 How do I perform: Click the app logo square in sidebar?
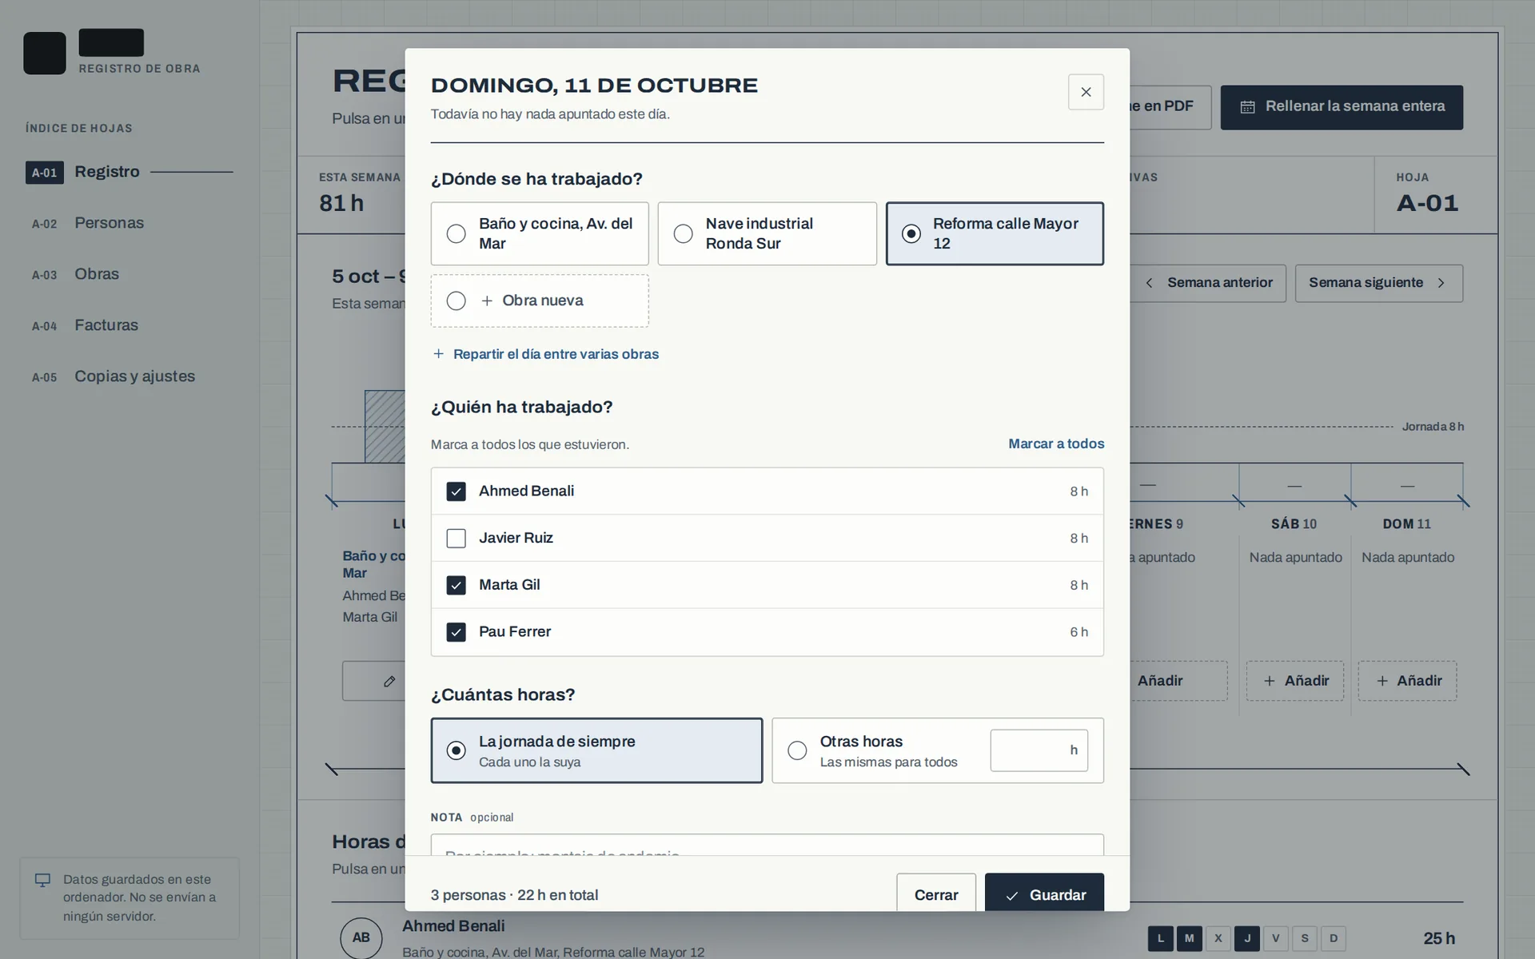pos(45,54)
